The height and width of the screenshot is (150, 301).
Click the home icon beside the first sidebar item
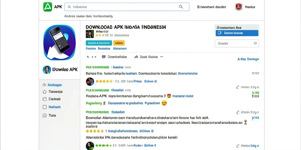(x=44, y=85)
